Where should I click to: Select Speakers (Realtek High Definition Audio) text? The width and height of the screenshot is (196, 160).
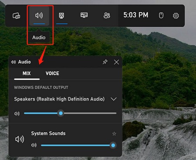click(59, 99)
